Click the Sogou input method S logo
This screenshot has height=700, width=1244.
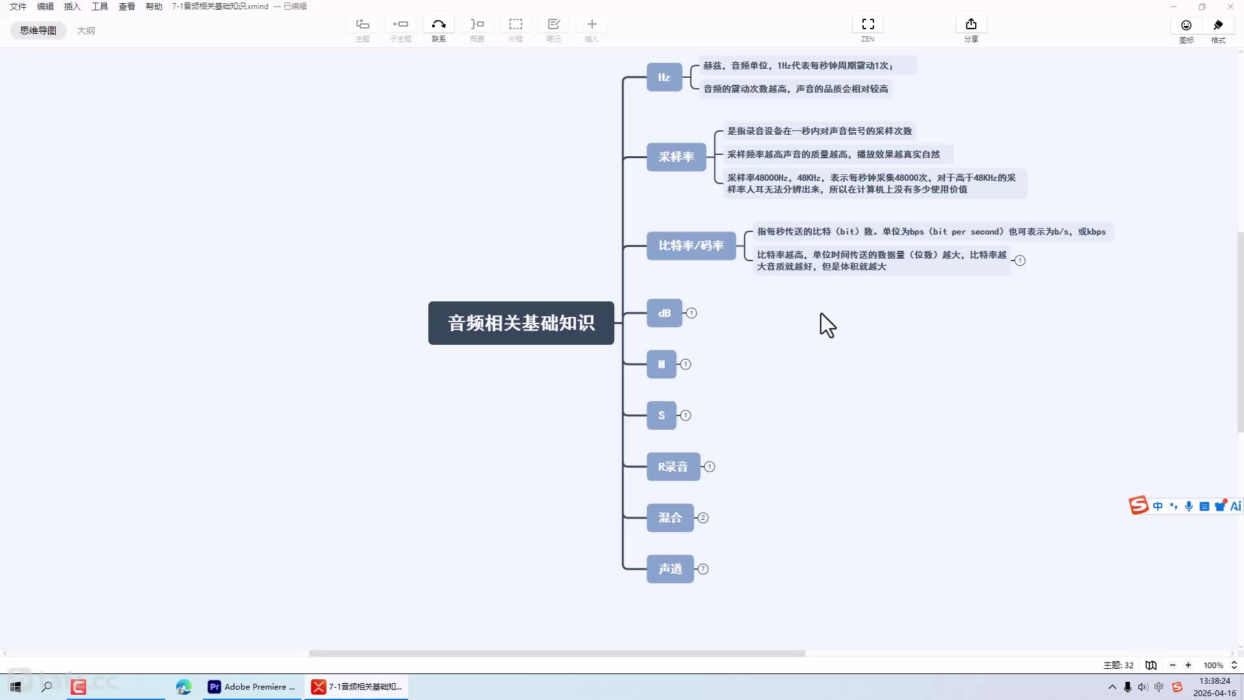point(1138,506)
